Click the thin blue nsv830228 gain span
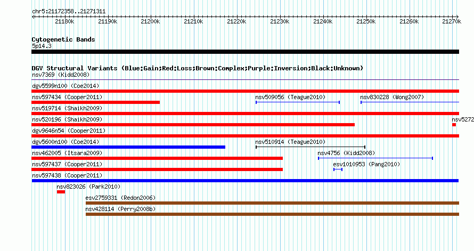The height and width of the screenshot is (251, 474). point(410,102)
